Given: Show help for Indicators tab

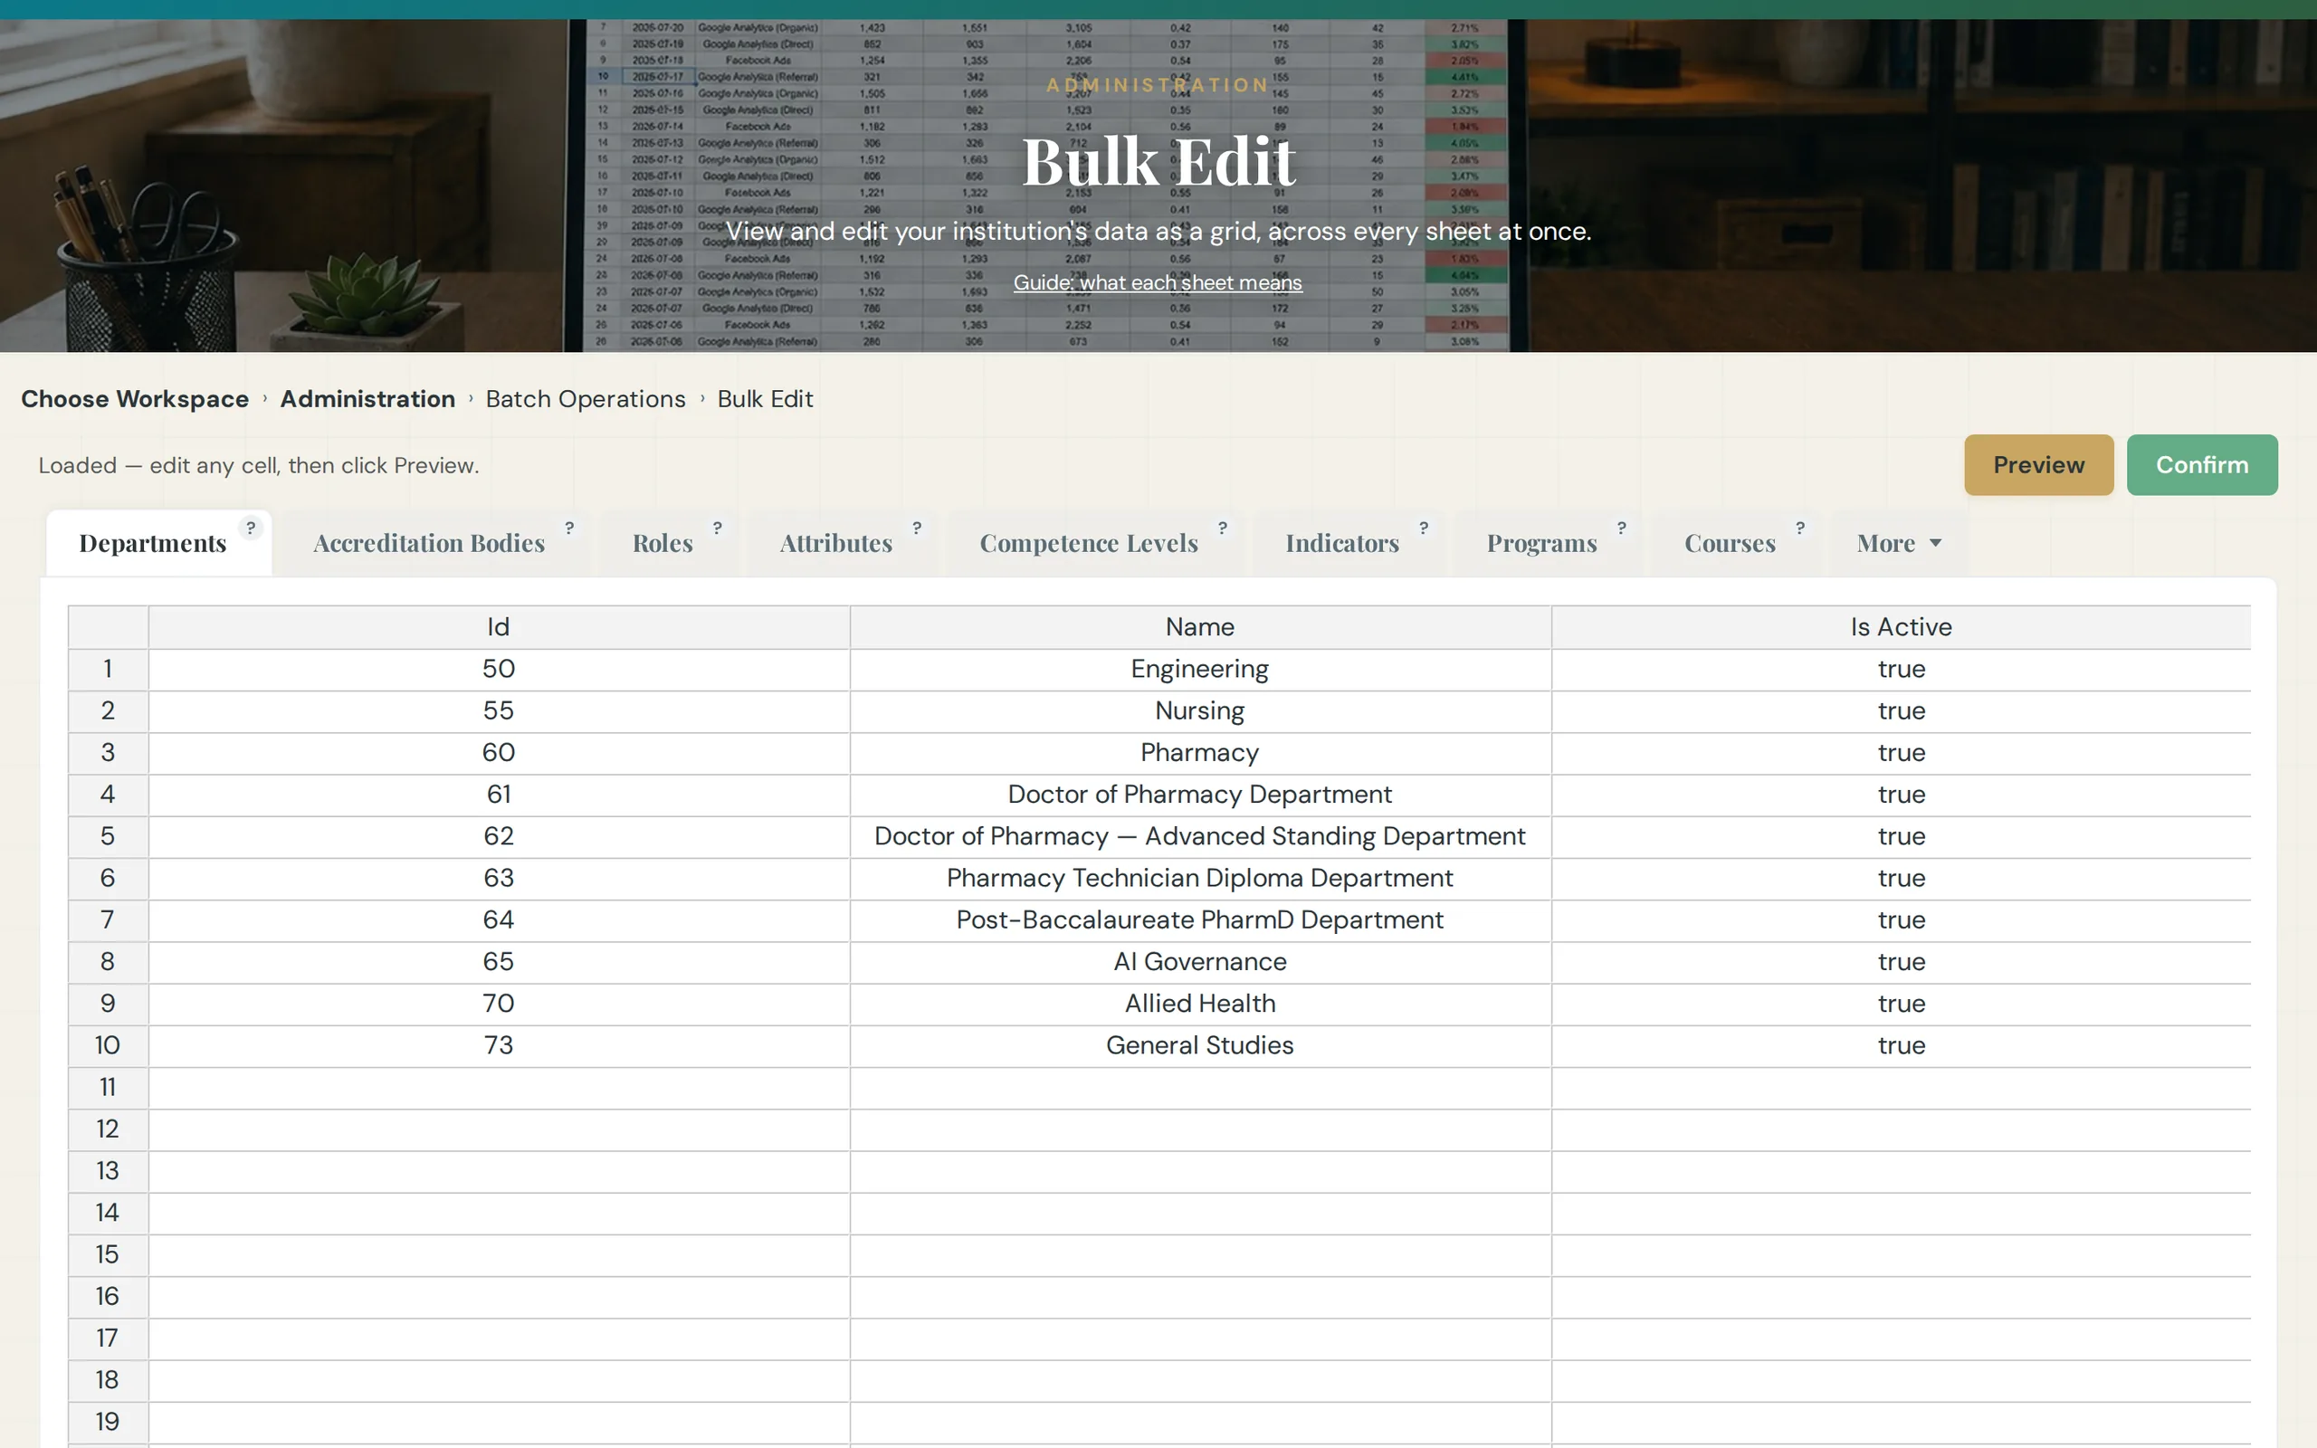Looking at the screenshot, I should pos(1424,528).
